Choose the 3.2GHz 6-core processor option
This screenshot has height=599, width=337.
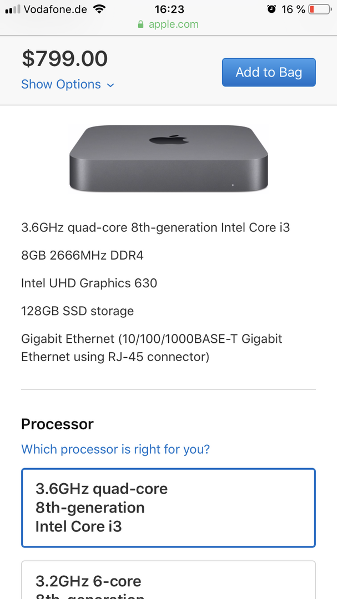[168, 580]
